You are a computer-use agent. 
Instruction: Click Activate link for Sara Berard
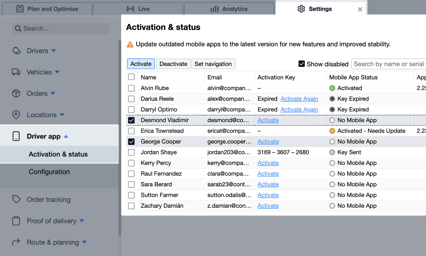point(268,184)
